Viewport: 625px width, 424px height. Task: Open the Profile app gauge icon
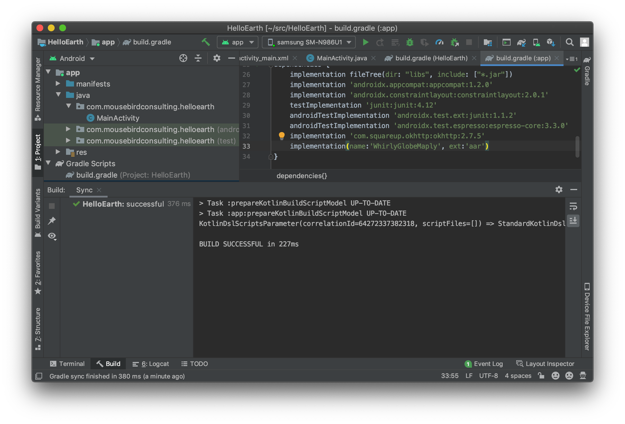439,42
